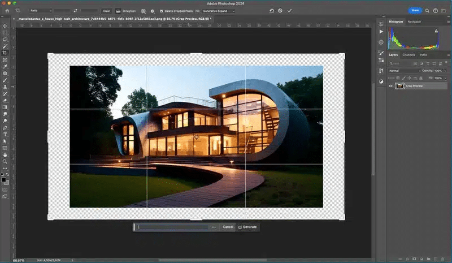Viewport: 452px width, 263px height.
Task: Click the Generate button
Action: tap(247, 227)
